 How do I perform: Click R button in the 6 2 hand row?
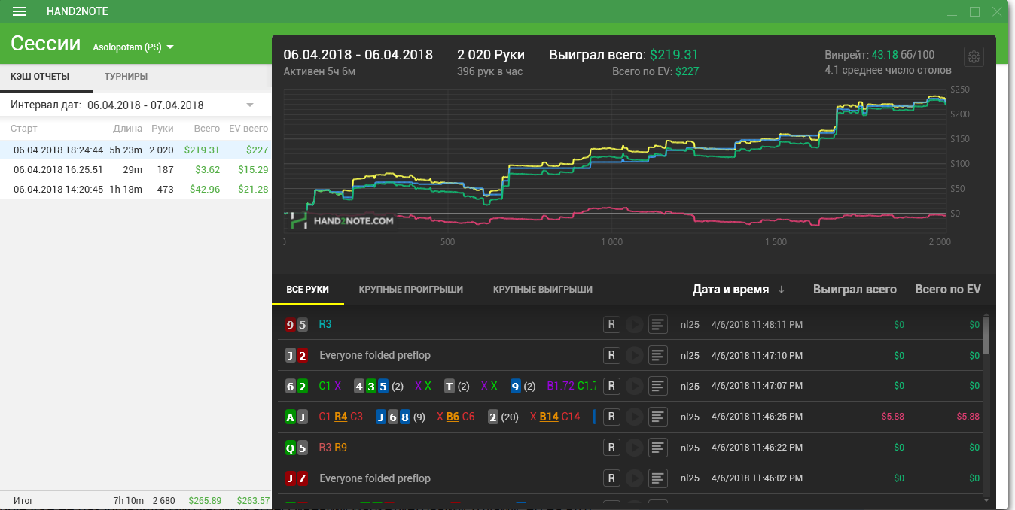(x=611, y=386)
